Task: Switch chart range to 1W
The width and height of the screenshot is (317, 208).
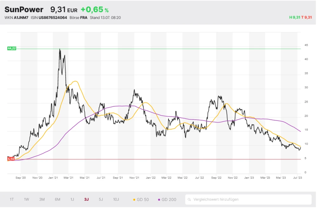Action: pyautogui.click(x=27, y=199)
